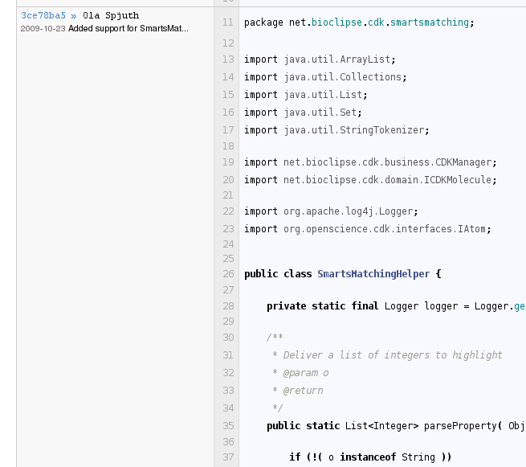Select line number 13 in gutter
Image resolution: width=526 pixels, height=467 pixels.
(228, 59)
